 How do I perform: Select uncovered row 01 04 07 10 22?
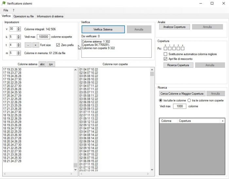89,69
